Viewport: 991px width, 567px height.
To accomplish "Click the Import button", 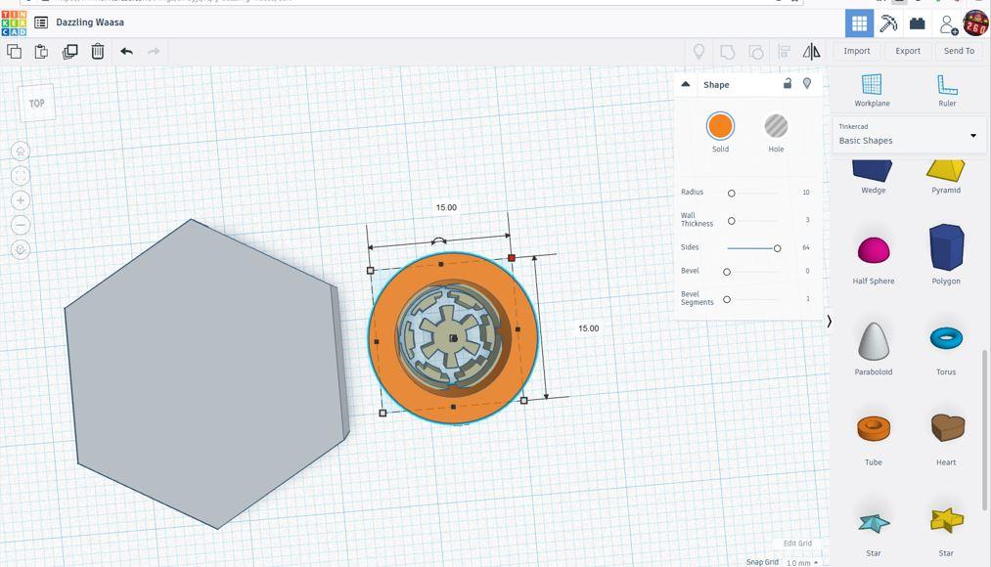I will coord(856,51).
